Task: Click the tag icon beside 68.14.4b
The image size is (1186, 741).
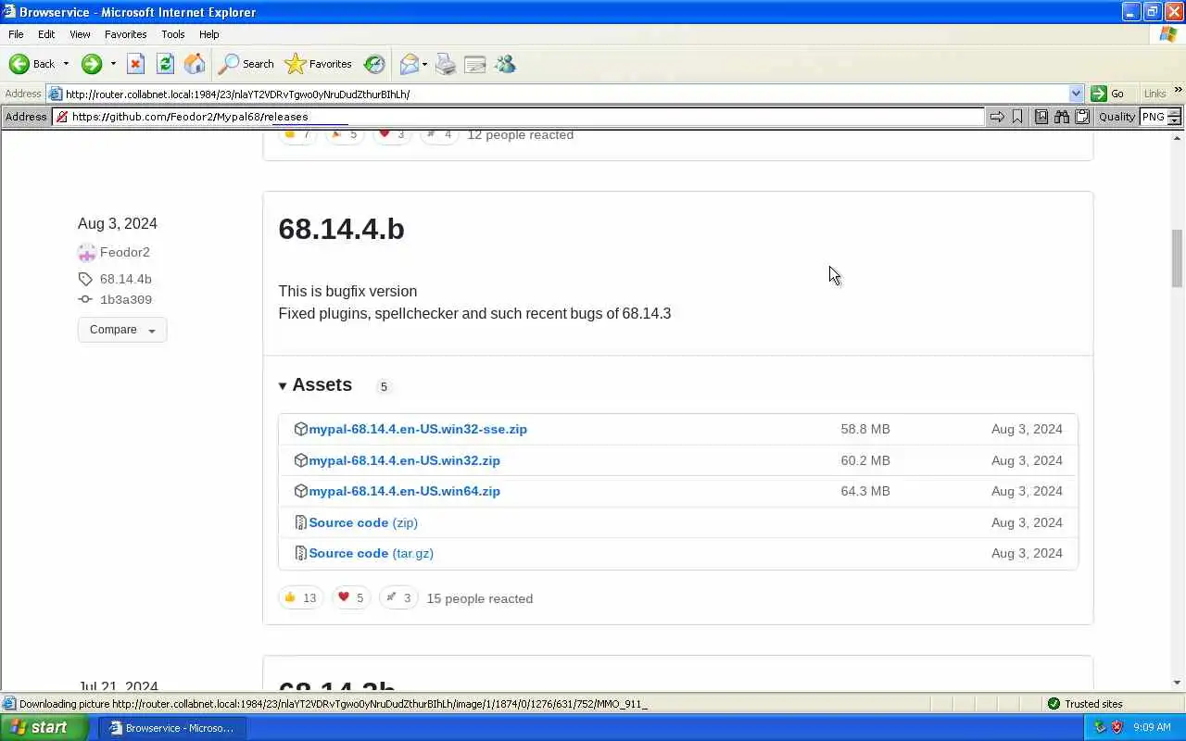Action: [x=85, y=279]
